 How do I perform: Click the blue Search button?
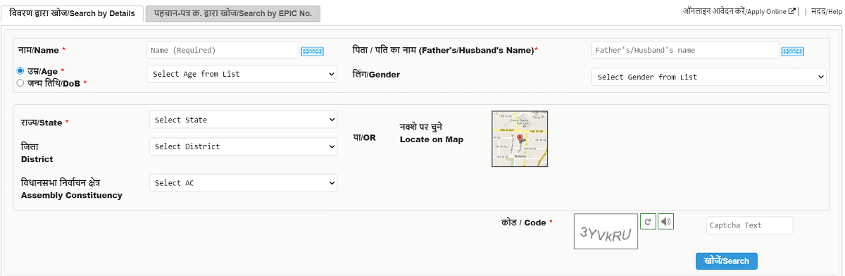(x=727, y=261)
